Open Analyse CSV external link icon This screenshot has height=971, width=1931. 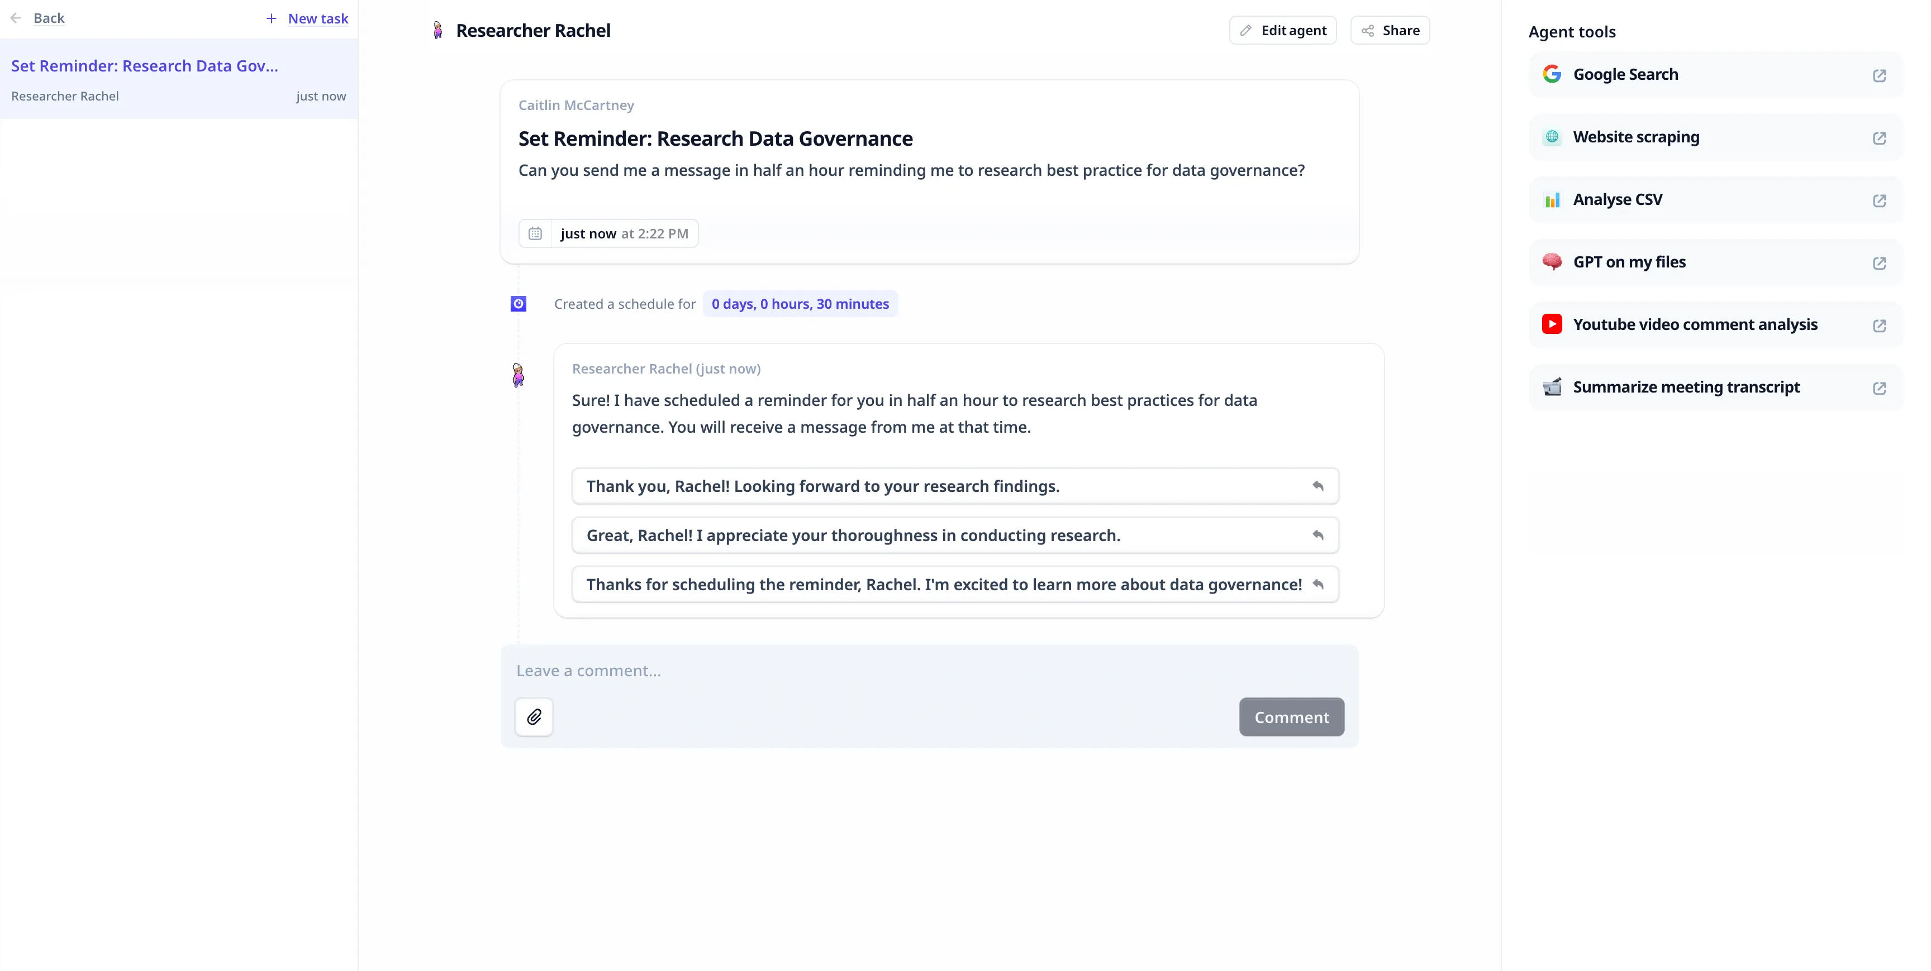pos(1878,200)
